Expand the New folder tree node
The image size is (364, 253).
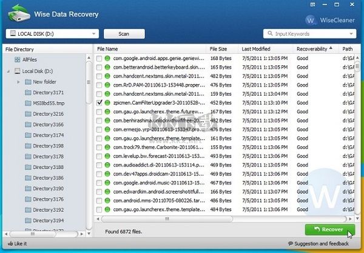click(19, 82)
